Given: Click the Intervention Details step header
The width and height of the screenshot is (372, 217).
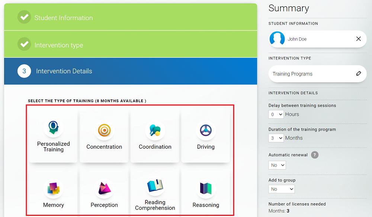Looking at the screenshot, I should click(x=64, y=71).
